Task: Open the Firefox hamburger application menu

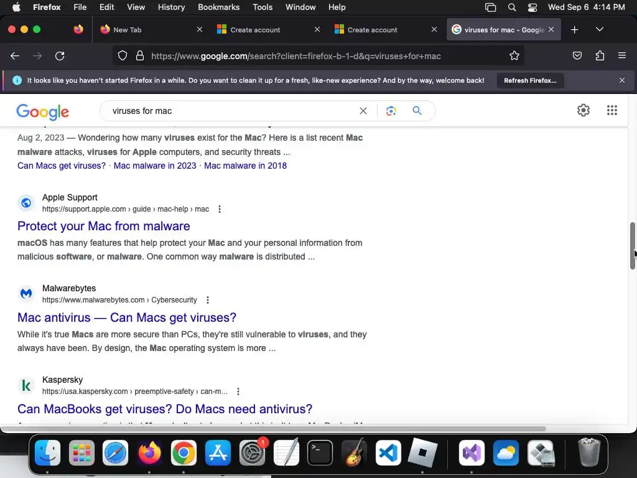Action: pos(622,55)
